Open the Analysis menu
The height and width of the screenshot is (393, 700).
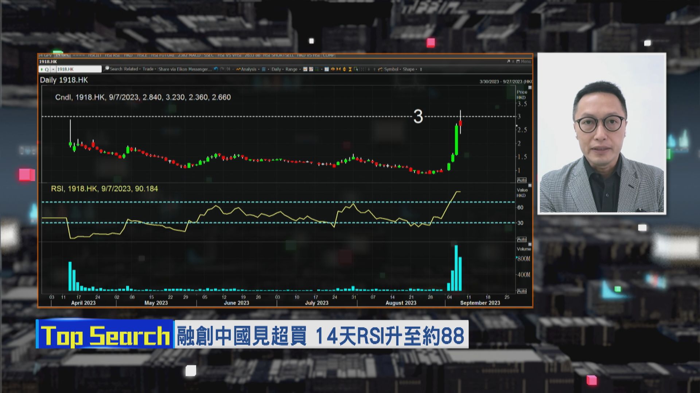(249, 69)
